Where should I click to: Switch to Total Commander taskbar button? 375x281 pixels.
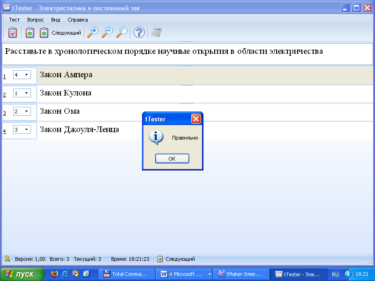(x=127, y=274)
